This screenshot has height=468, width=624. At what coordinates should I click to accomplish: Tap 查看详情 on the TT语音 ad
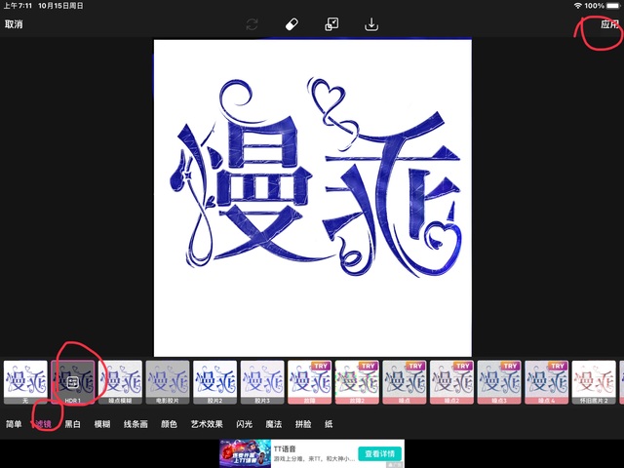(x=377, y=453)
